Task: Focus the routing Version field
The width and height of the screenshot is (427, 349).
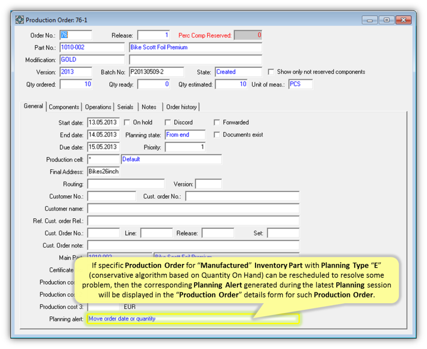Action: coord(209,184)
